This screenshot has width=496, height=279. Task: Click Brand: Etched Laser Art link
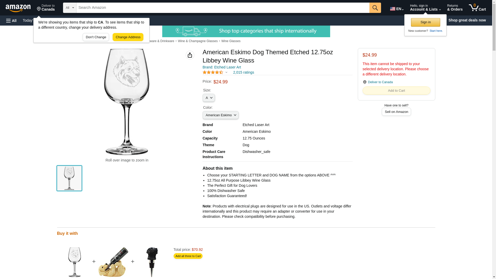click(222, 67)
